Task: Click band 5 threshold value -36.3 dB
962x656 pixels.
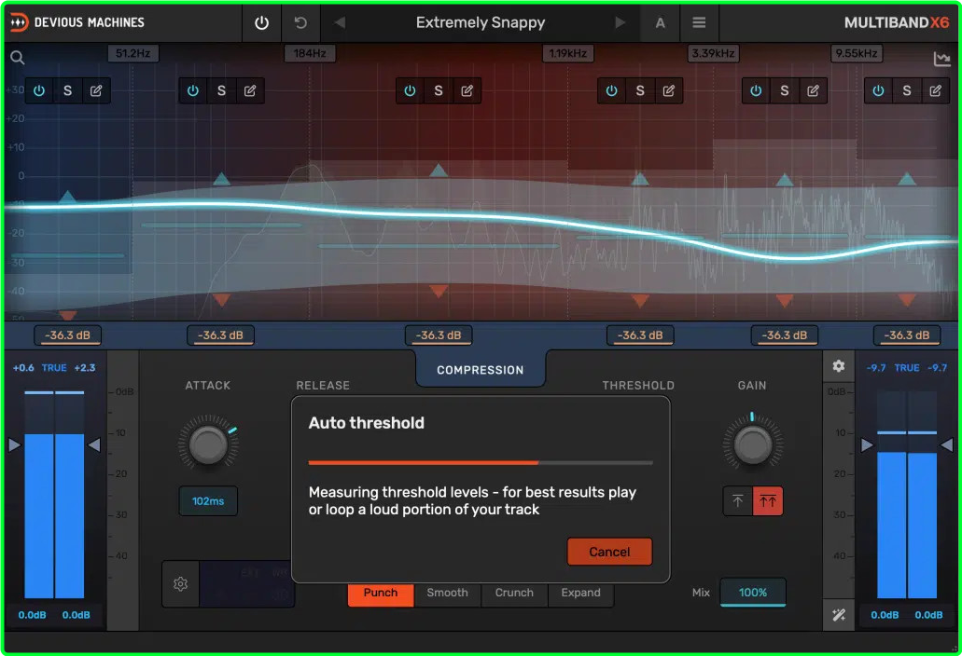Action: tap(784, 335)
